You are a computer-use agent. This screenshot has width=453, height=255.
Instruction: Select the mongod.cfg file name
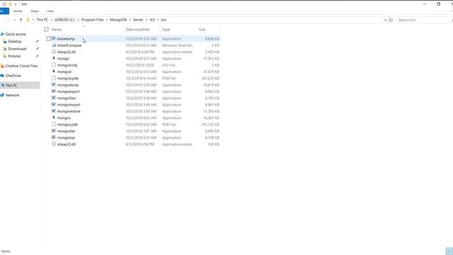(67, 65)
